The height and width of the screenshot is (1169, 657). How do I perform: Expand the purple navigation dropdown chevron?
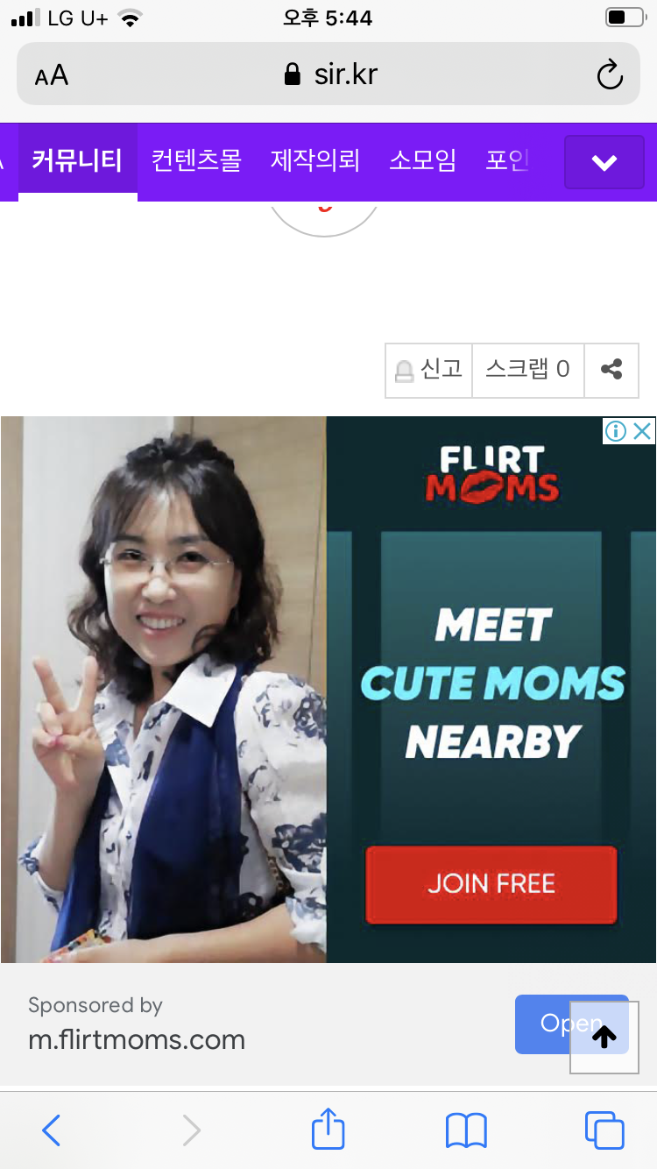604,162
